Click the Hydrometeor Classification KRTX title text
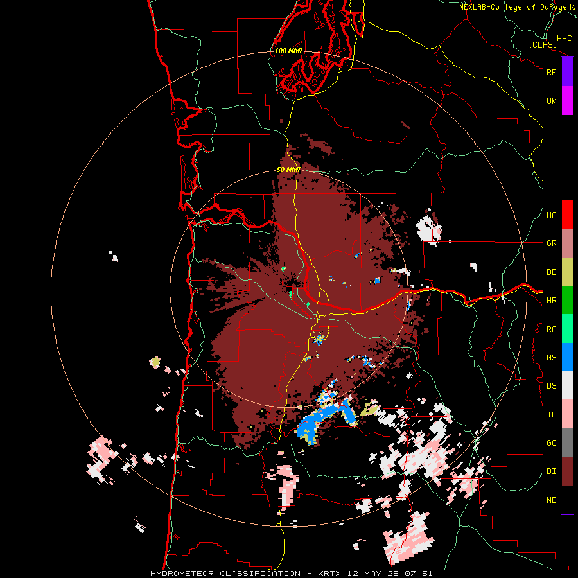Screen dimensions: 578x578 (291, 574)
